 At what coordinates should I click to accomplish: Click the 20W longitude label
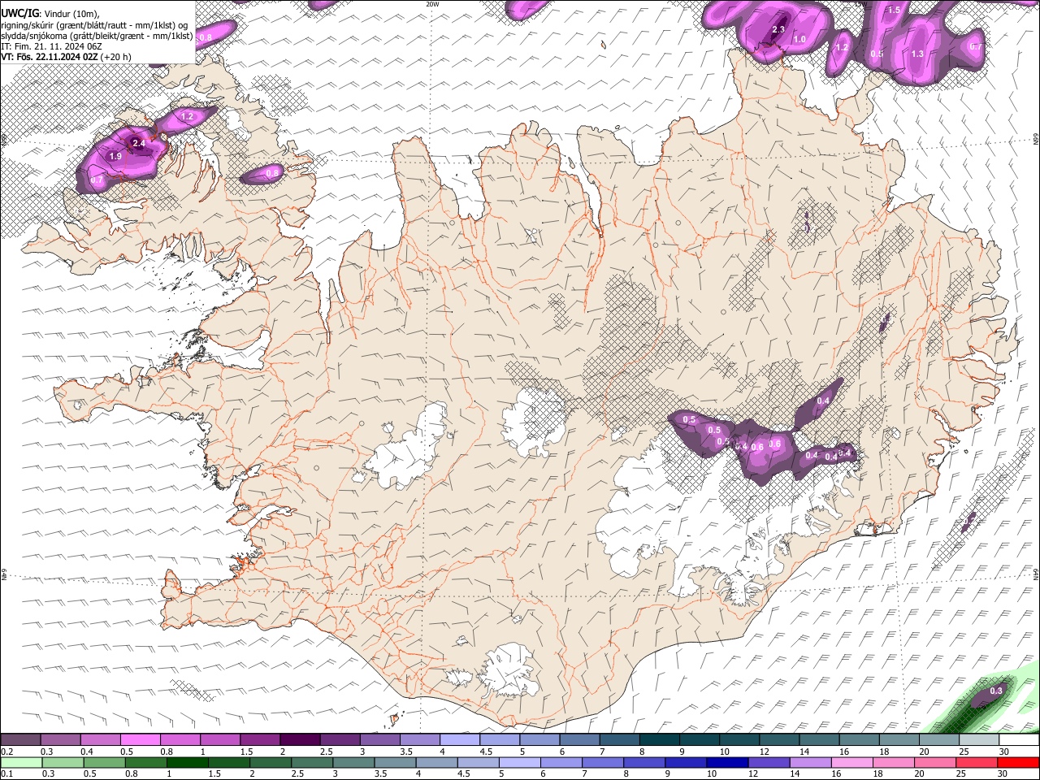432,4
